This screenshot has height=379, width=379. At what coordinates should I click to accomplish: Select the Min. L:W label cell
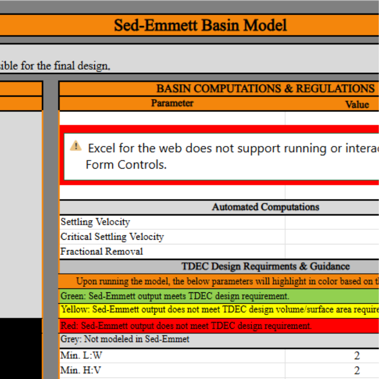pyautogui.click(x=172, y=356)
